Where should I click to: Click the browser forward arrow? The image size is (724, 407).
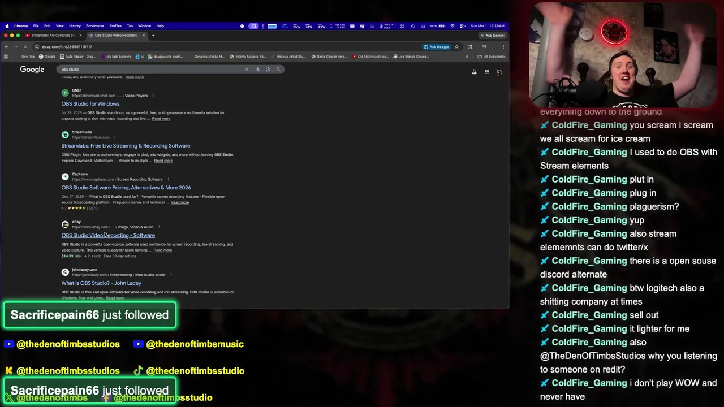[16, 47]
